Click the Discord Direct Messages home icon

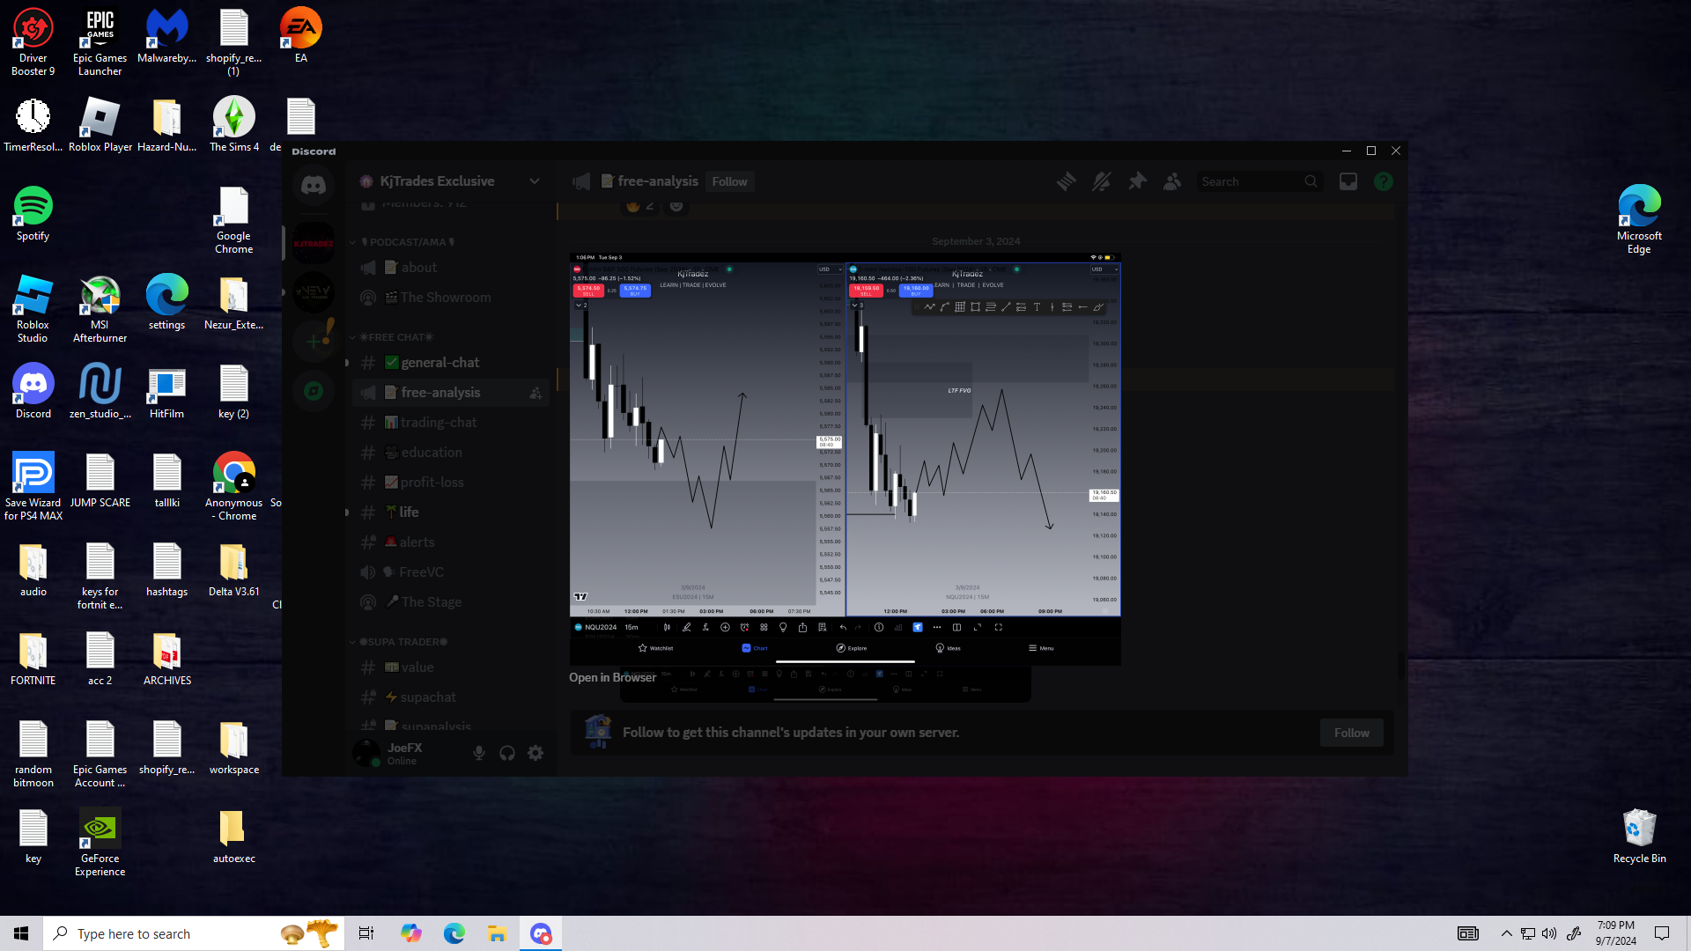click(314, 185)
